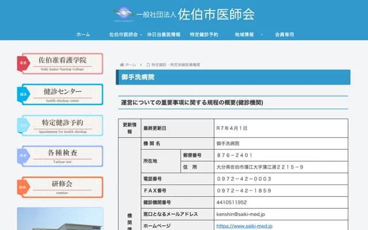Open the saiki-med.jp homepage link

[x=241, y=225]
